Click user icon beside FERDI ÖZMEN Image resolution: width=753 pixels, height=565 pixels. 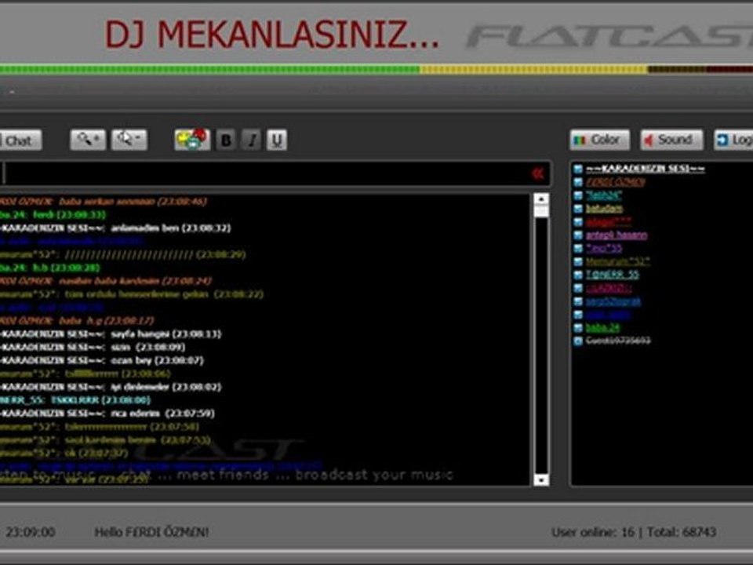click(578, 182)
